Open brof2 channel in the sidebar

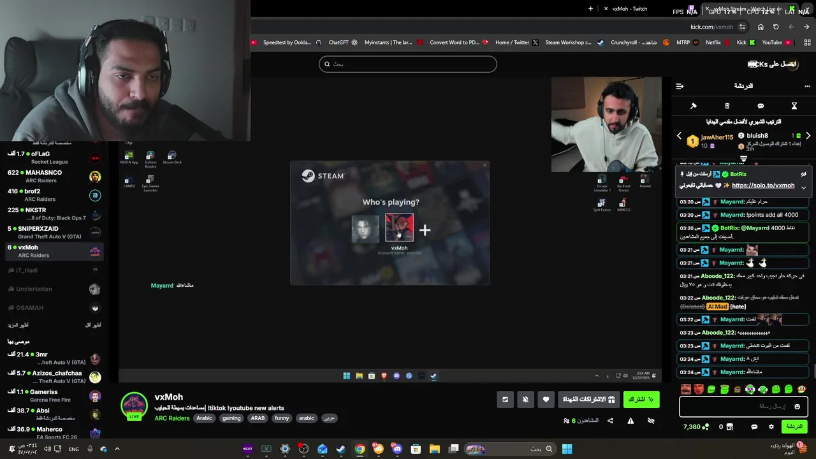(53, 195)
